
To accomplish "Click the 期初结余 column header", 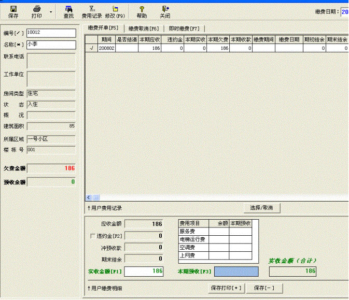I will click(x=314, y=39).
